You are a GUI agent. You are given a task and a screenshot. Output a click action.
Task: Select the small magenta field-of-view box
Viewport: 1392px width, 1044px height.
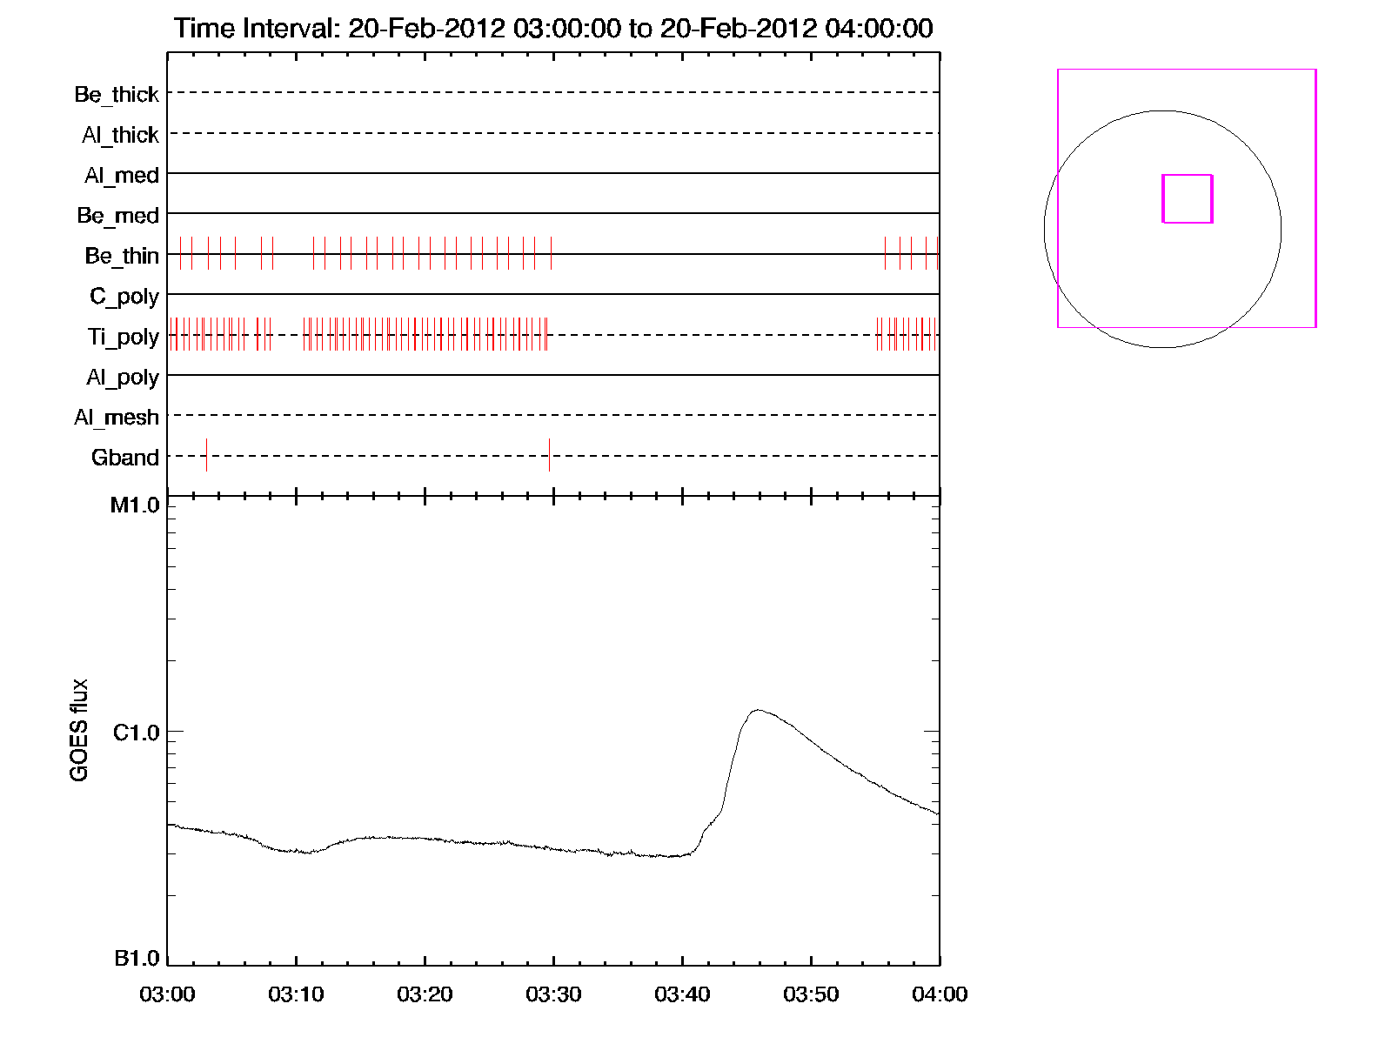[x=1187, y=198]
